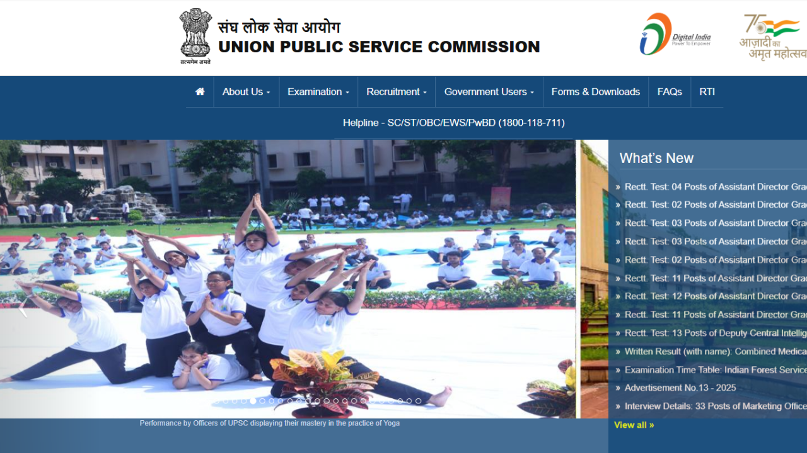Select the active filled carousel indicator dot
807x453 pixels.
click(x=253, y=401)
